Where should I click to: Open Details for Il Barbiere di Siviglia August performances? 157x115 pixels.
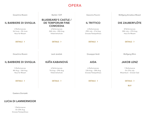tap(20, 81)
